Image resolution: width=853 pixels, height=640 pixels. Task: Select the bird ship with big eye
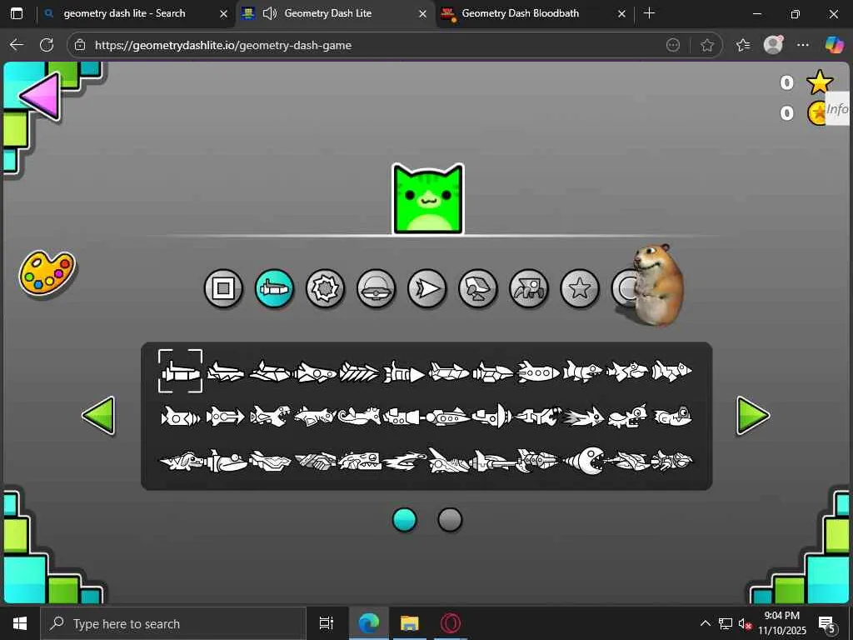click(672, 417)
